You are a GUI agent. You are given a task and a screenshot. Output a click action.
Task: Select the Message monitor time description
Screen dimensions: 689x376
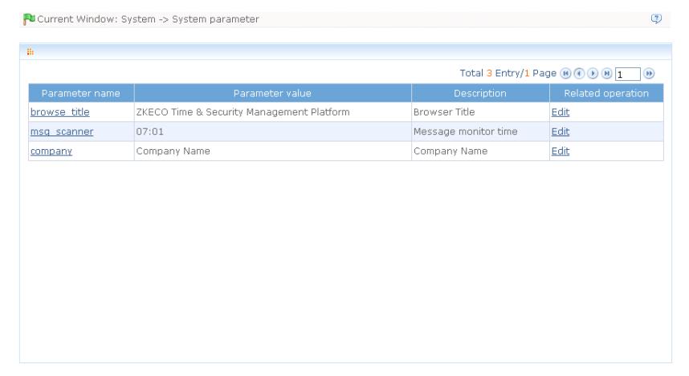(465, 131)
